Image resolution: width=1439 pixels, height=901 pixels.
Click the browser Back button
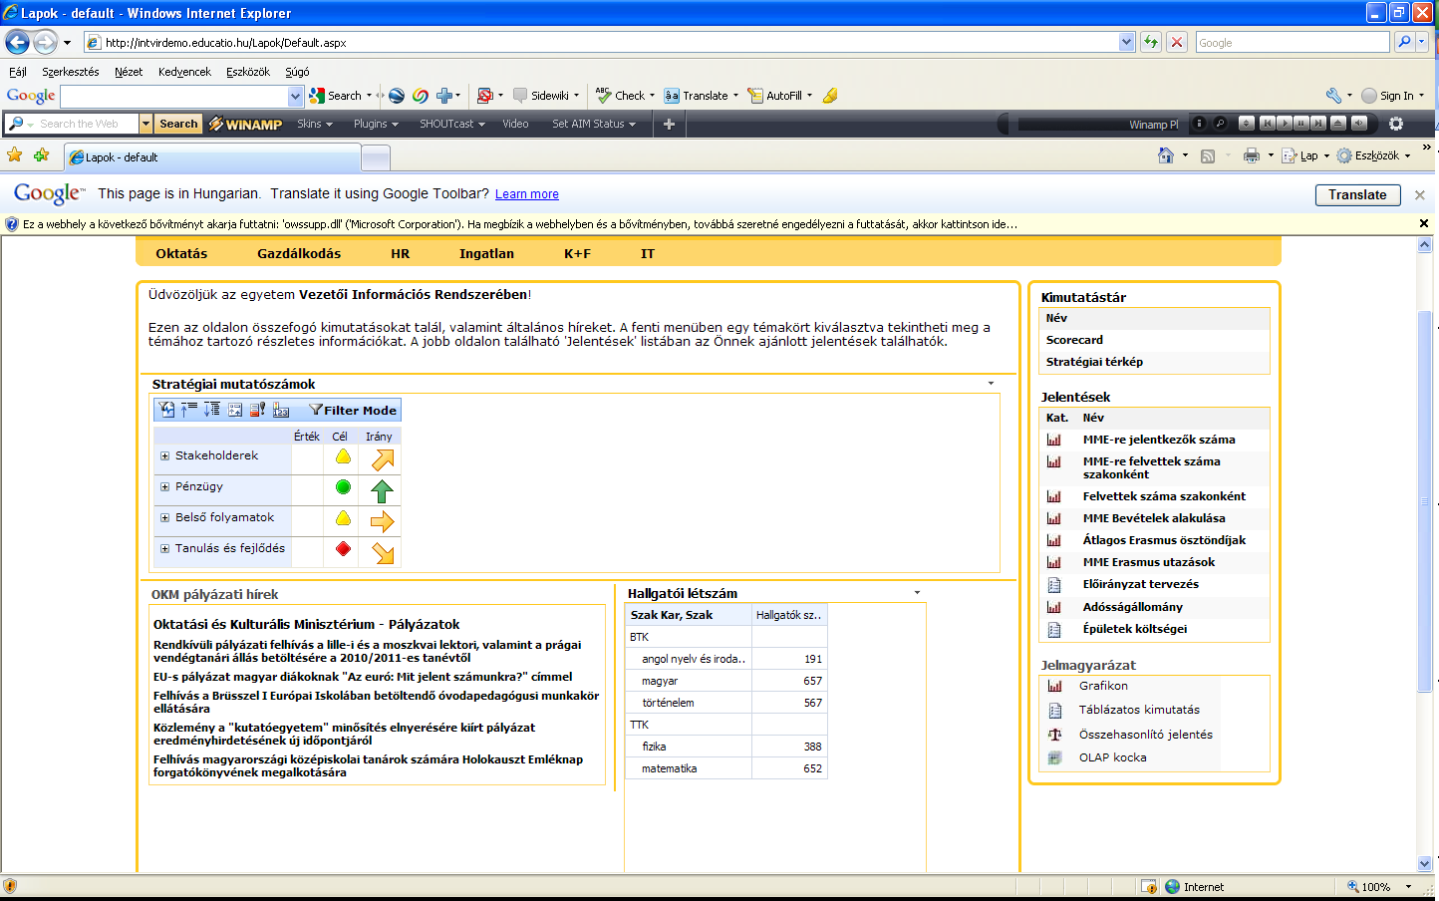click(17, 42)
